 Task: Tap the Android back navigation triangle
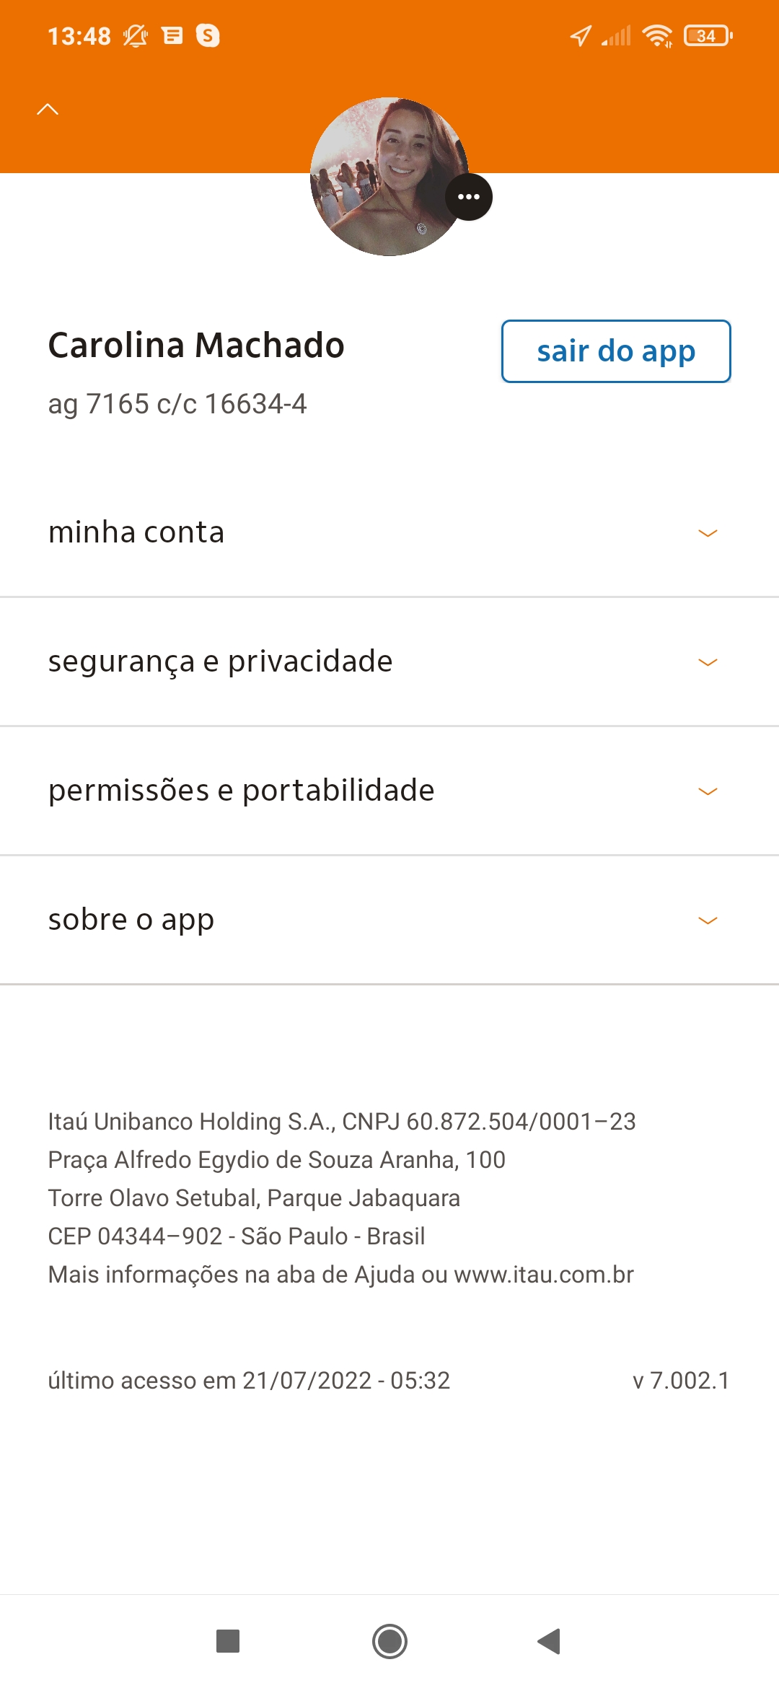click(550, 1641)
